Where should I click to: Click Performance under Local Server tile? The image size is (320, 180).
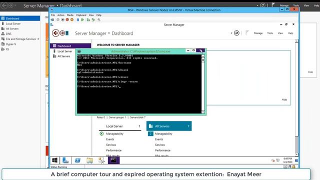(x=113, y=150)
